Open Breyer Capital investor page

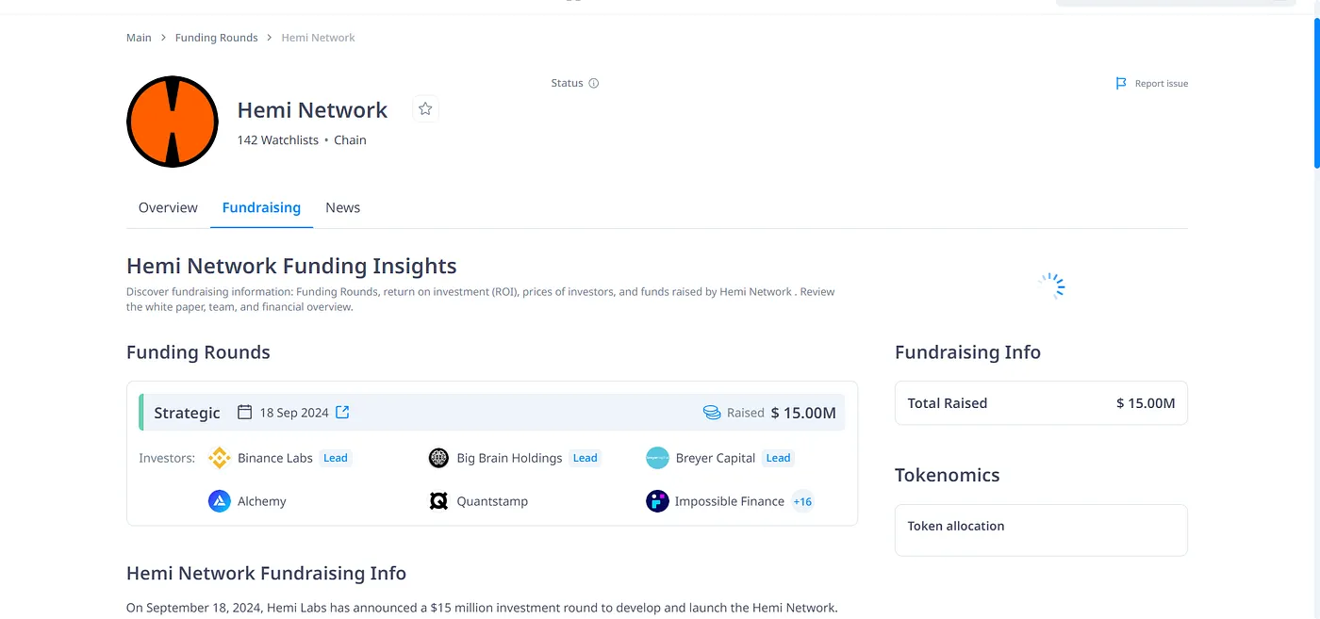(x=716, y=458)
